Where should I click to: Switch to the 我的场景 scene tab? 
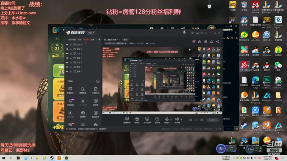tap(72, 40)
